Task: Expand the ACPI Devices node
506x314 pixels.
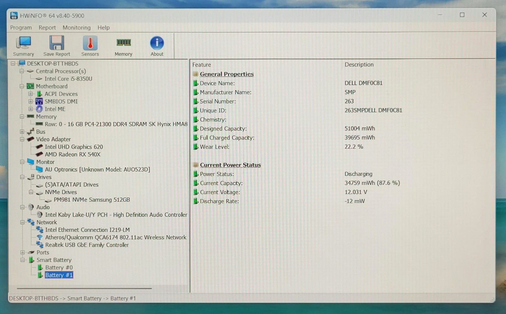Action: click(x=31, y=94)
